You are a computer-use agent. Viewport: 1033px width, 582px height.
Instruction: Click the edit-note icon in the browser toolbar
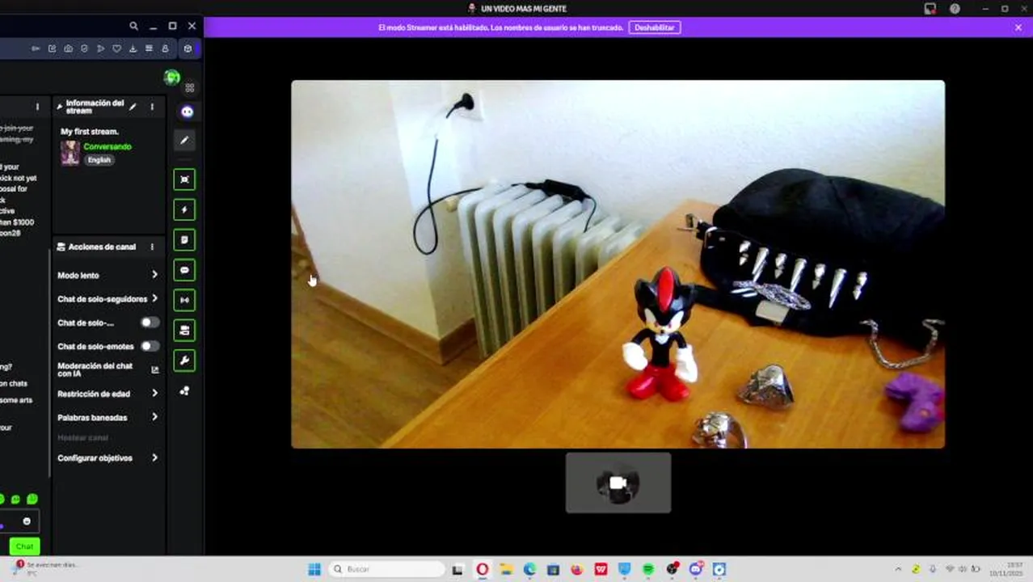[52, 48]
